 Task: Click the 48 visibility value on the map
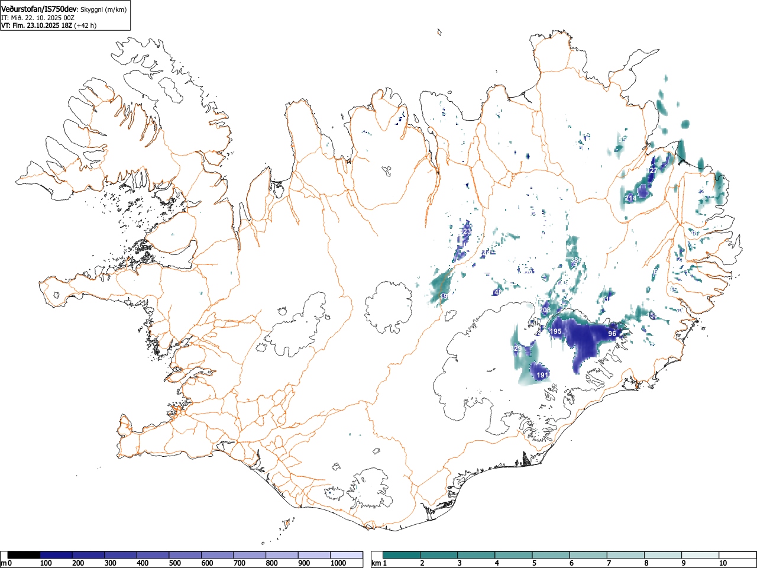coord(497,292)
